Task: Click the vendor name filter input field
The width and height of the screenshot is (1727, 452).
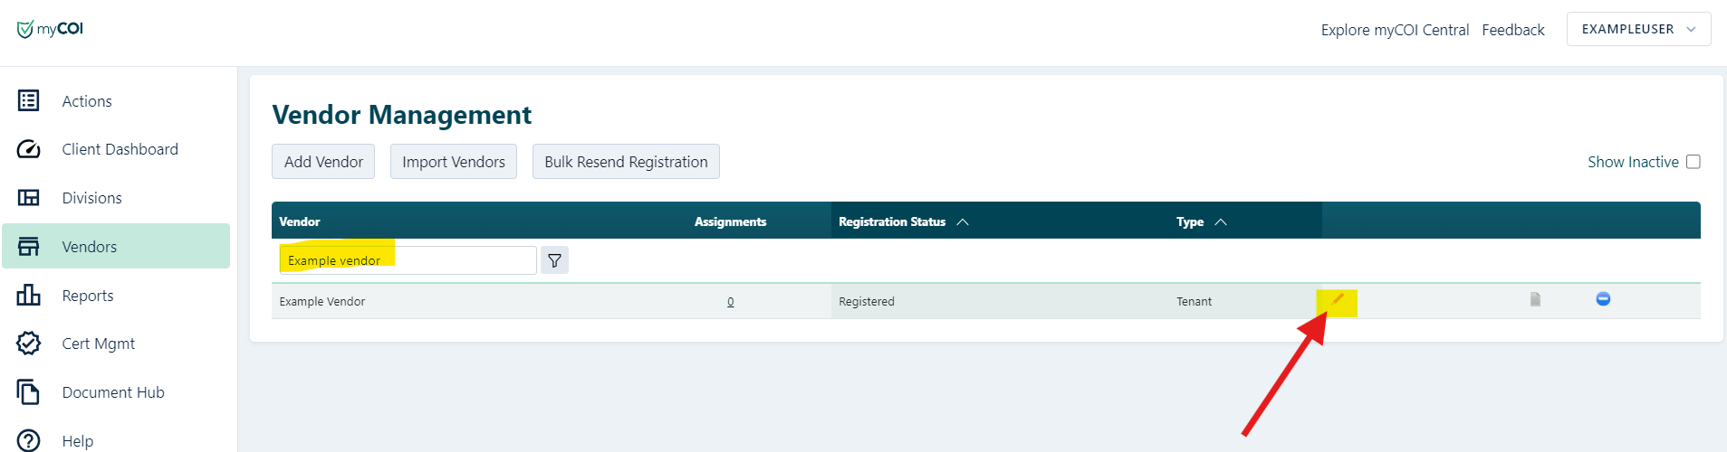Action: (x=408, y=260)
